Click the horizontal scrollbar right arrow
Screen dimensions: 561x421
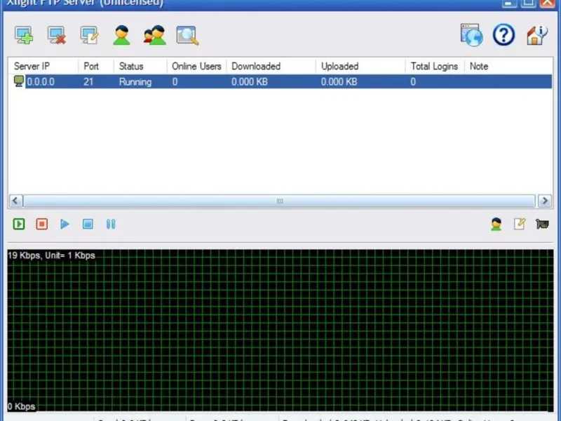point(545,201)
